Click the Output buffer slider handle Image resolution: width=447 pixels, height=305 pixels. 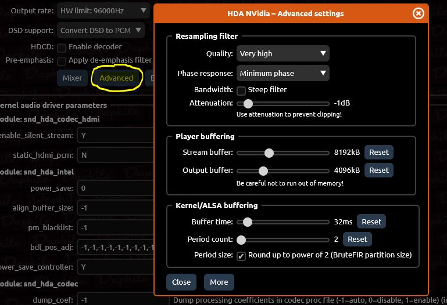coord(263,171)
